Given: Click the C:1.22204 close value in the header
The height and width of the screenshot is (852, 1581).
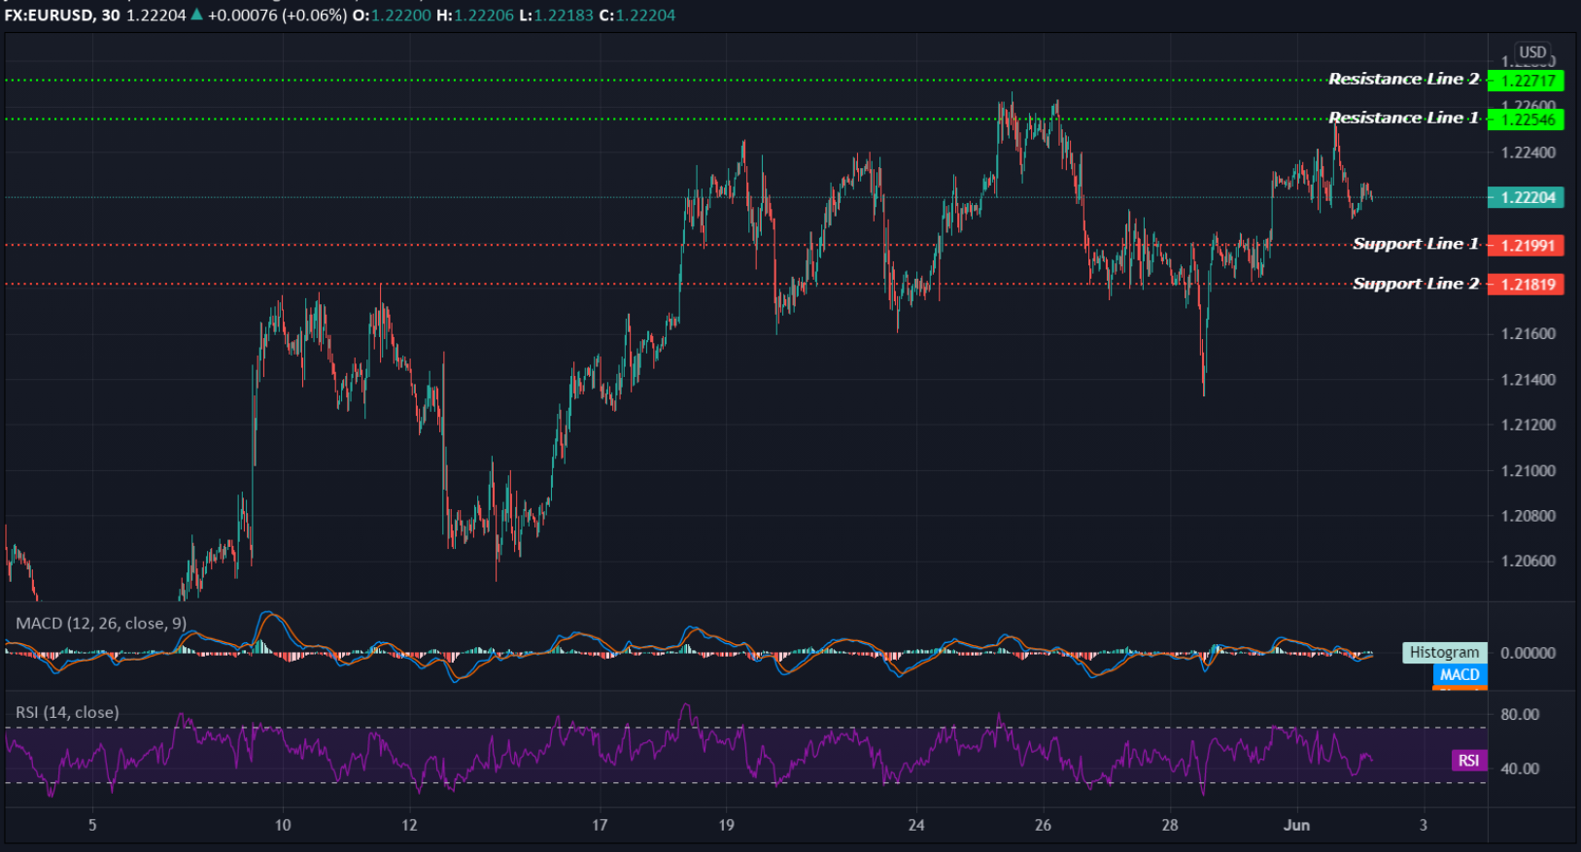Looking at the screenshot, I should [637, 16].
